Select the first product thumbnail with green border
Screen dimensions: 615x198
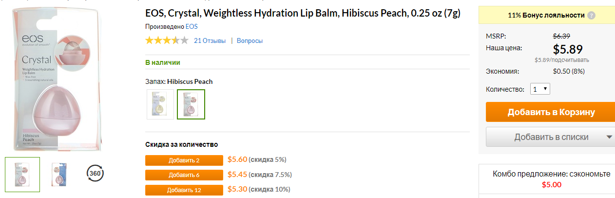click(22, 174)
